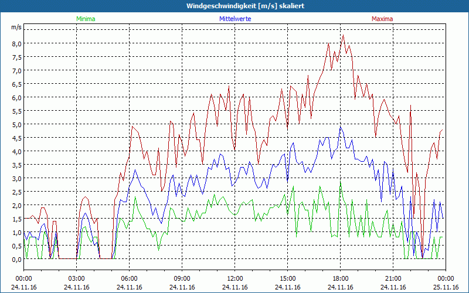The width and height of the screenshot is (469, 293).
Task: Click the m/s unit label
Action: click(x=16, y=27)
